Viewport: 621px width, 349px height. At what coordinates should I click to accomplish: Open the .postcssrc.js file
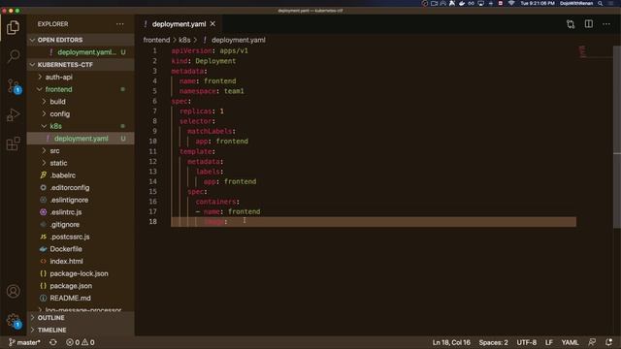[x=81, y=237]
